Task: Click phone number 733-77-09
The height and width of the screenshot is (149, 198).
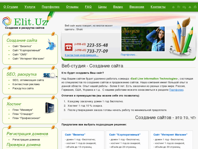Action: (x=97, y=51)
